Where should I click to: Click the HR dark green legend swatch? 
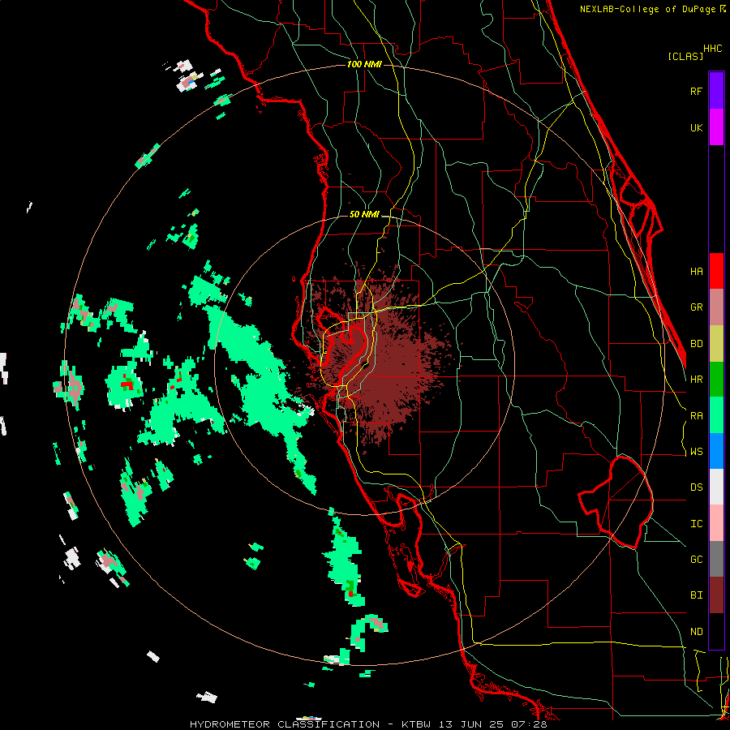[716, 380]
